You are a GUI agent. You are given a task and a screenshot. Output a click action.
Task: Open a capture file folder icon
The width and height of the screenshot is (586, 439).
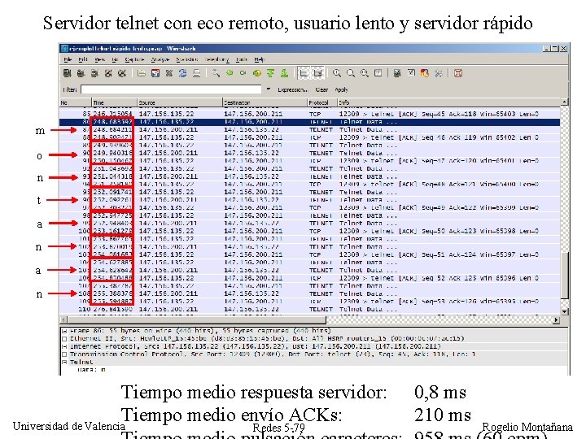click(x=142, y=73)
